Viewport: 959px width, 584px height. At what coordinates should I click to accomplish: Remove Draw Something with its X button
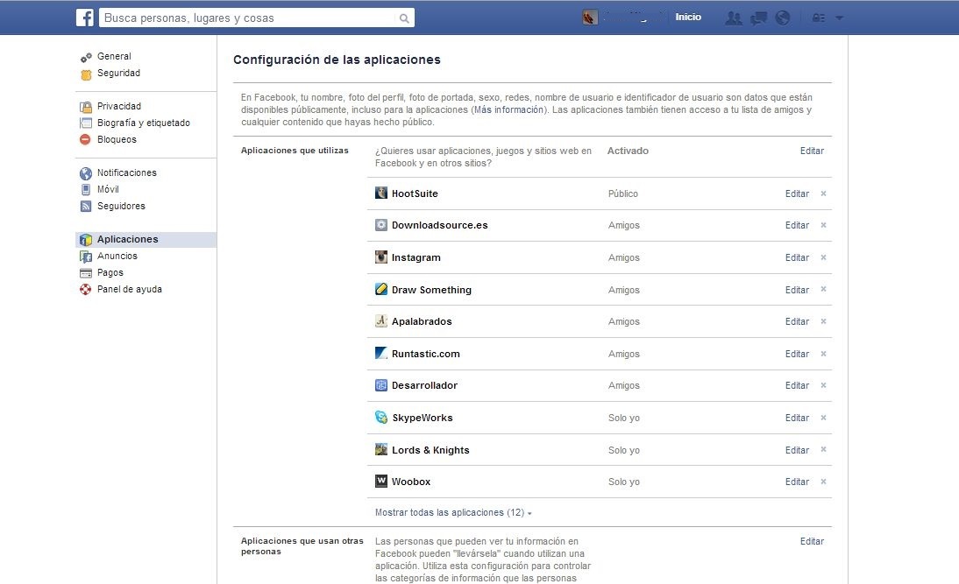click(x=823, y=290)
